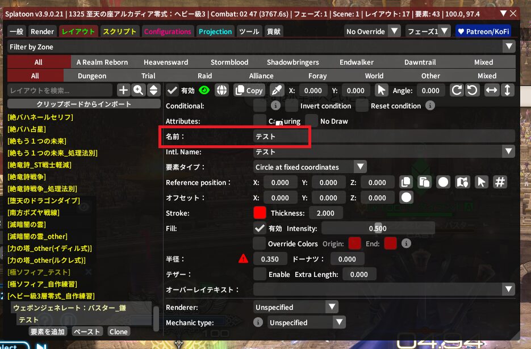
Task: Tick the Invert condition checkbox
Action: 291,106
